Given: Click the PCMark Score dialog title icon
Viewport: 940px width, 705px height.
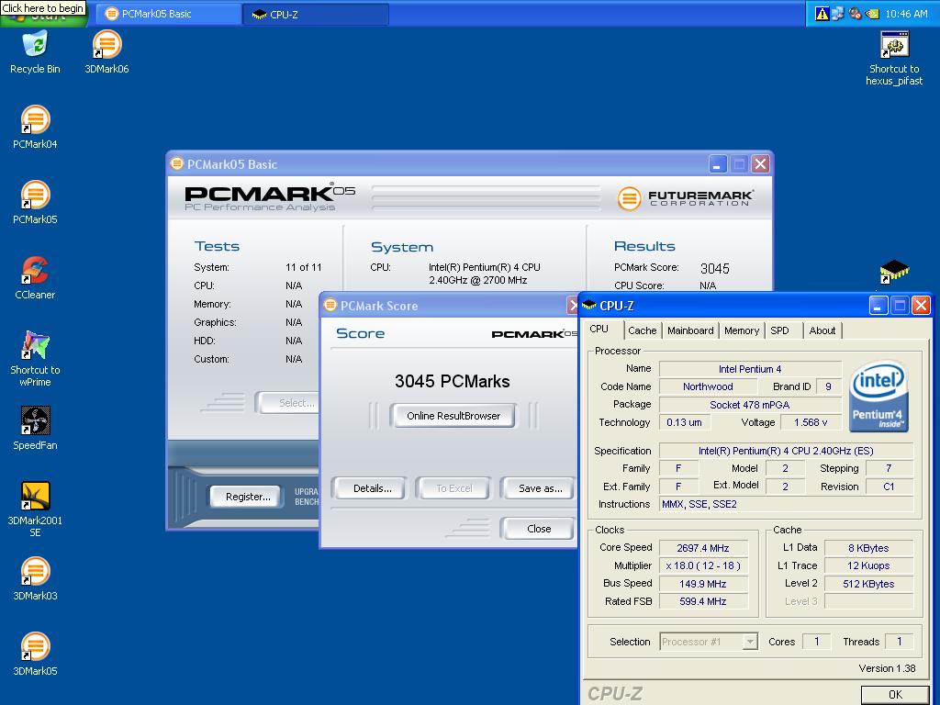Looking at the screenshot, I should (330, 305).
